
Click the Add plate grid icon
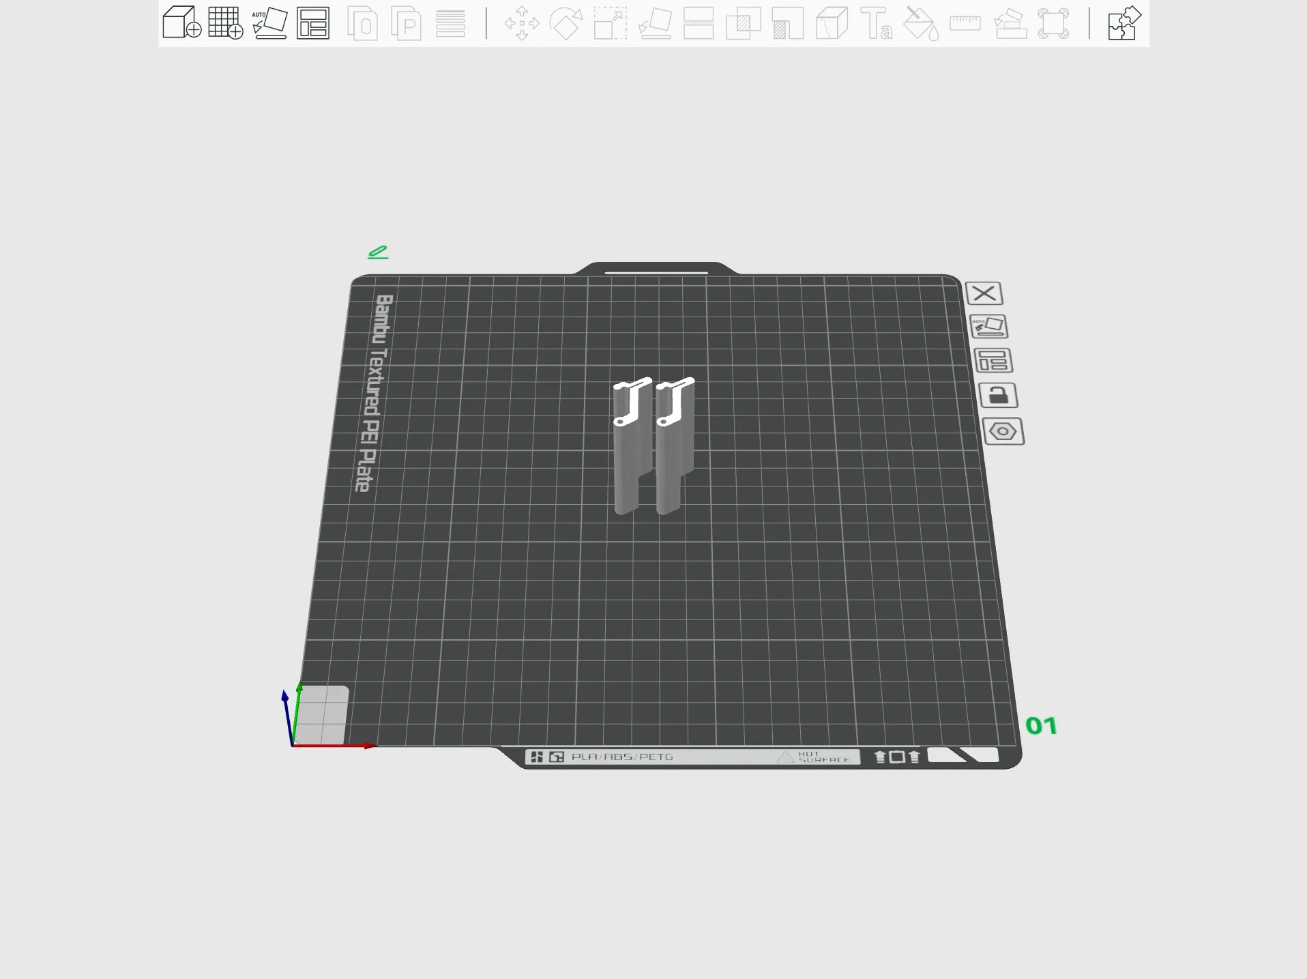(226, 23)
